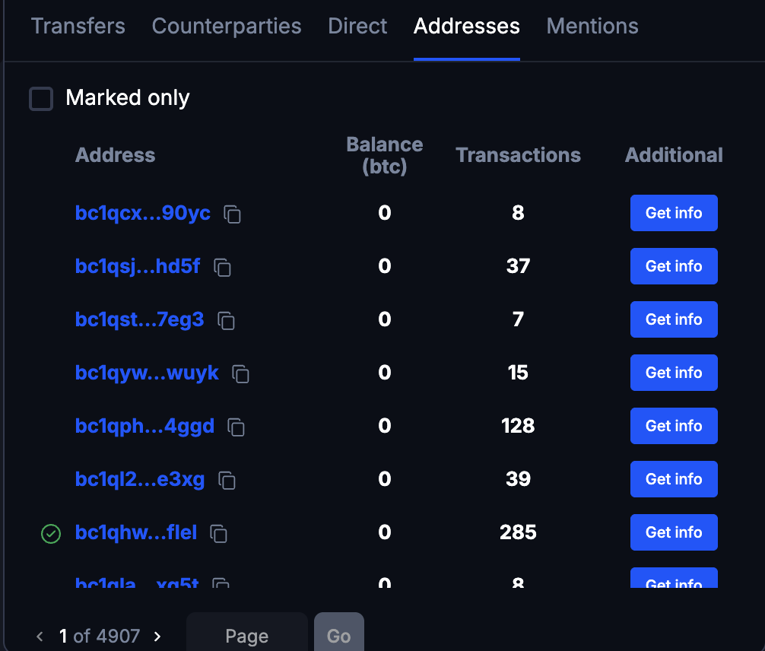Screen dimensions: 765x651
Task: Copy the bc1qph...4ggd address
Action: click(236, 427)
